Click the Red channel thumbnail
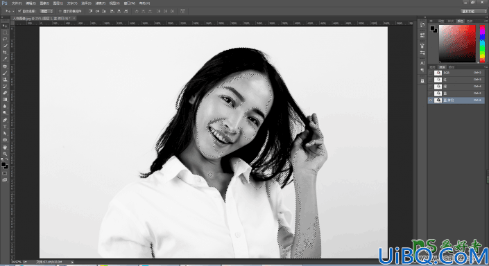The height and width of the screenshot is (266, 489). coord(438,80)
